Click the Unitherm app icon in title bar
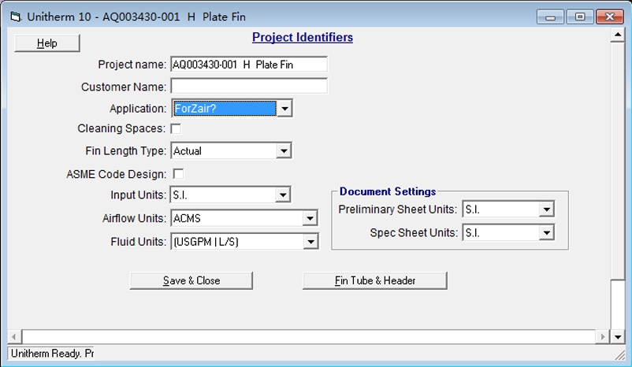The image size is (632, 367). (x=15, y=17)
